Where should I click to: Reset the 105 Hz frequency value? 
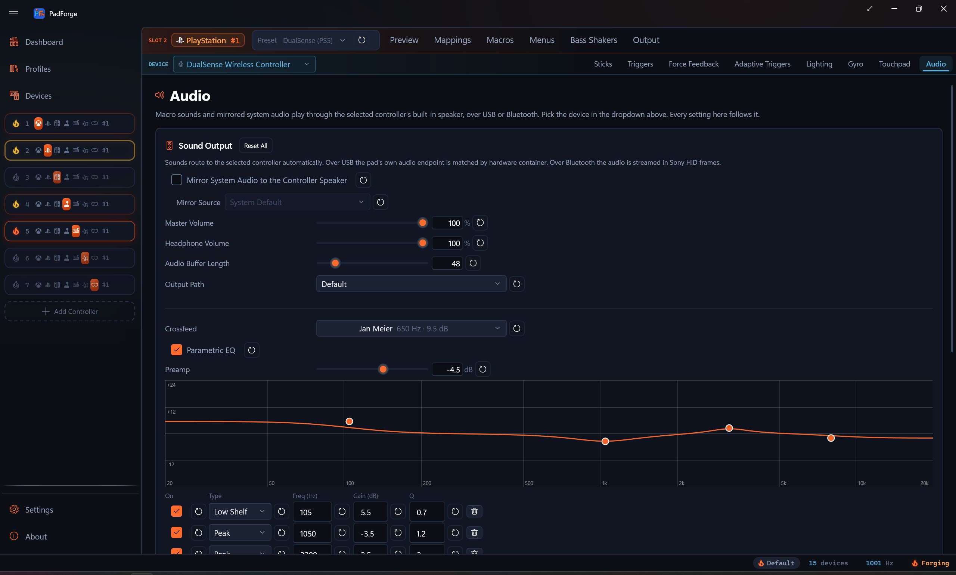[342, 511]
